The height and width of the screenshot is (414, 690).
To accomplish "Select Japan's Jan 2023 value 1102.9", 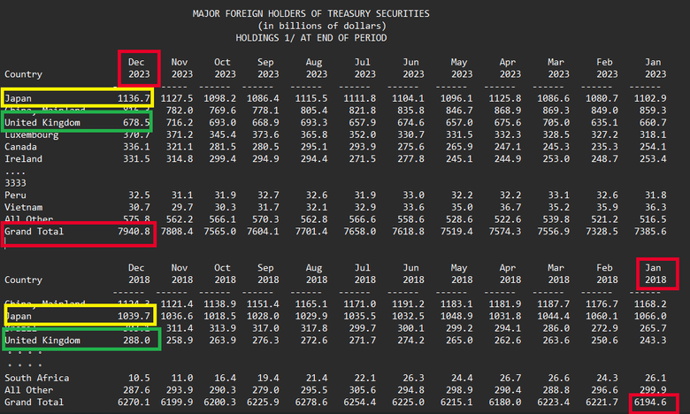I will 650,98.
